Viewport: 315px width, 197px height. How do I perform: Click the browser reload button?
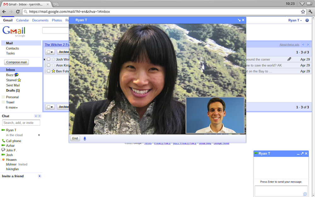point(18,12)
